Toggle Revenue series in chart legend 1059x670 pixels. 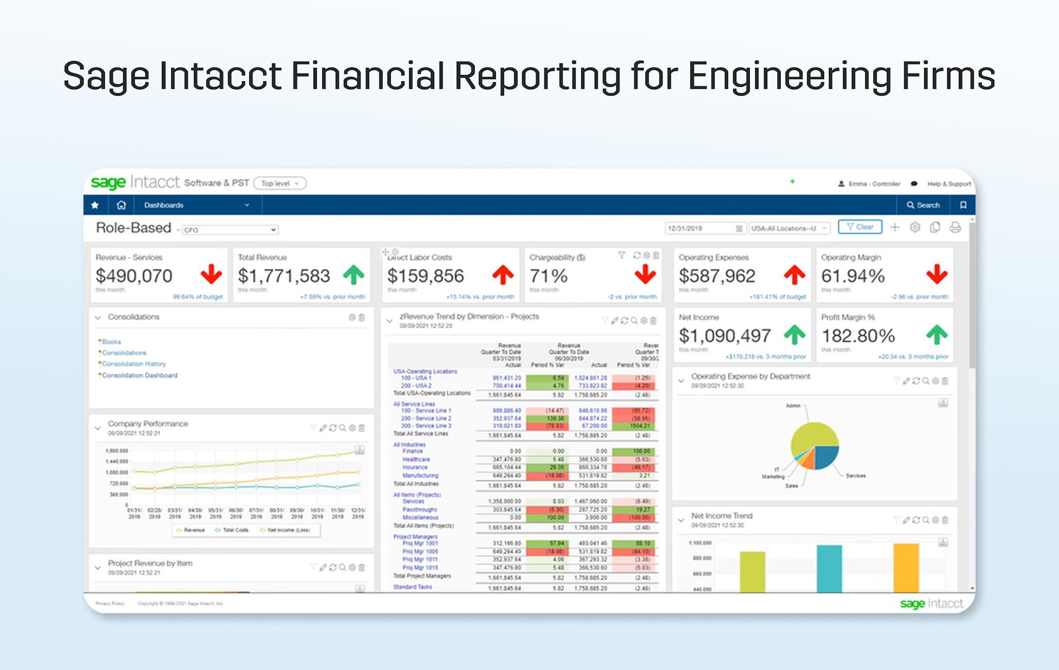(x=190, y=530)
